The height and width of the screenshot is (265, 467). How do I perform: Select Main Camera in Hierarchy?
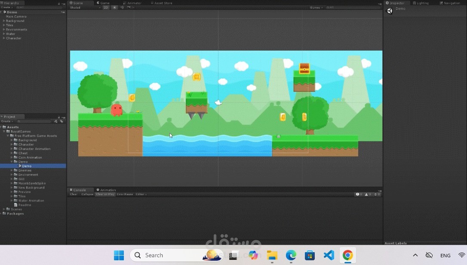click(x=16, y=16)
